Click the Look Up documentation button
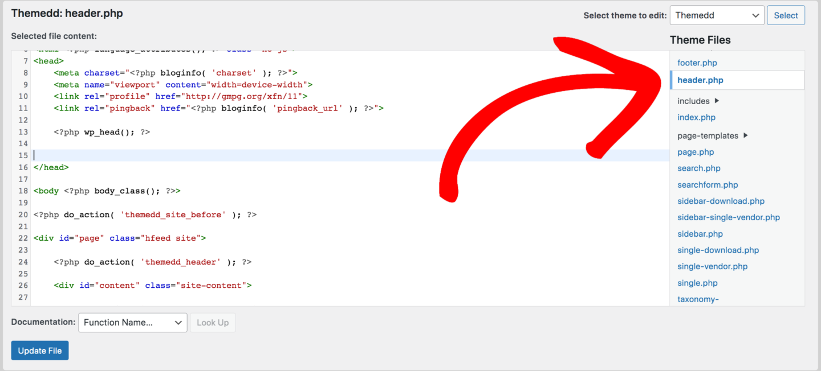The image size is (821, 371). 213,323
